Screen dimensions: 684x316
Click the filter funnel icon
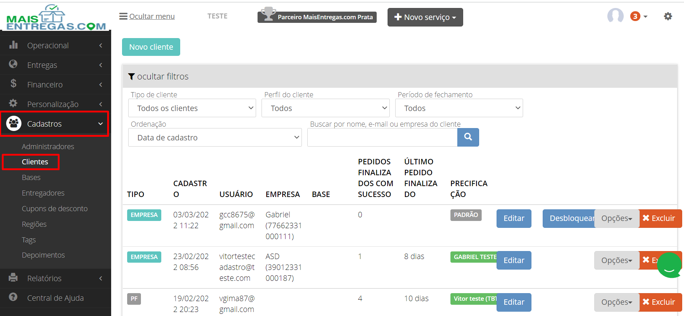click(131, 77)
